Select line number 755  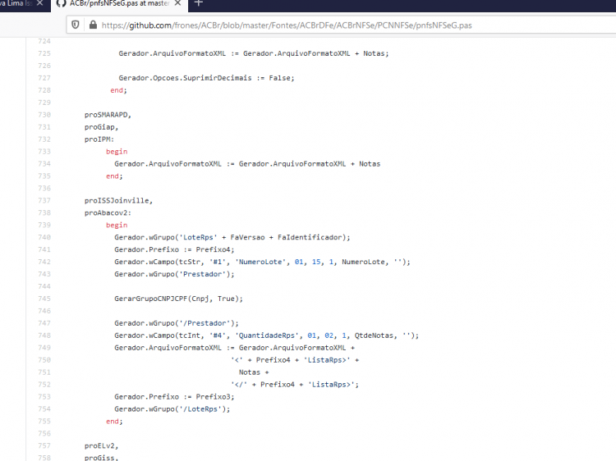pyautogui.click(x=44, y=422)
